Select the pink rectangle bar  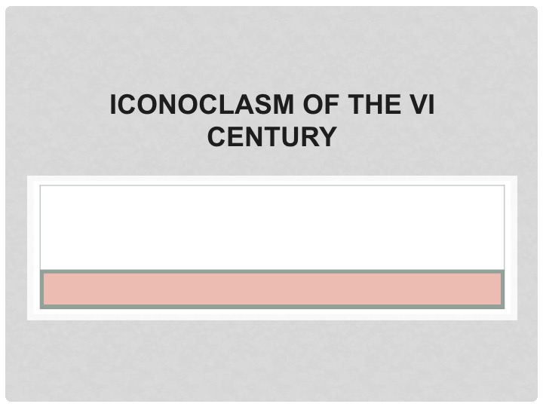click(x=272, y=289)
